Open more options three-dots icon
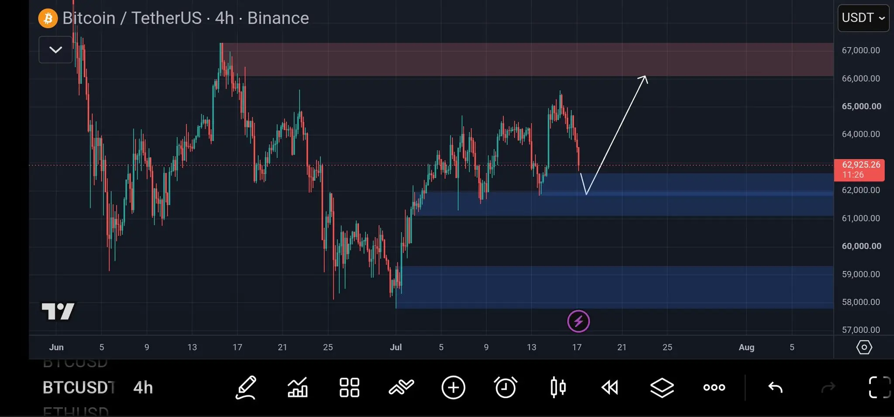The image size is (894, 417). tap(714, 387)
